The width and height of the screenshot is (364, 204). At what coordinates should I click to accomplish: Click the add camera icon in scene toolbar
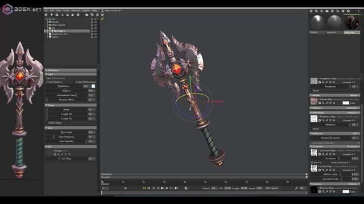(57, 15)
